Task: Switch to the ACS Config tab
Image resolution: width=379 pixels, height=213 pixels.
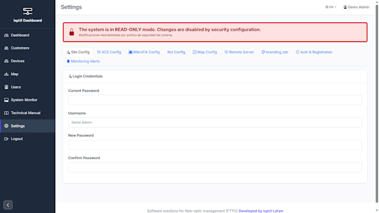Action: click(x=109, y=52)
